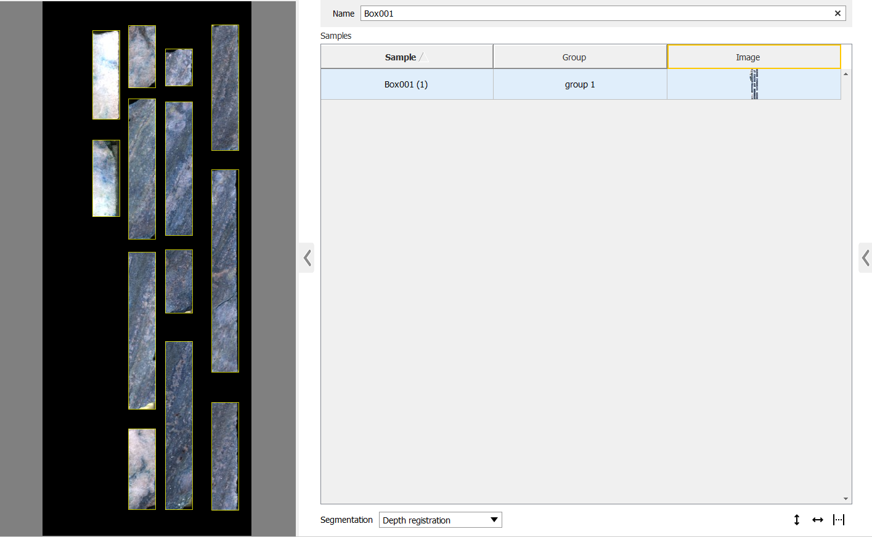This screenshot has width=872, height=537.
Task: Select the pink core segment at bottom
Action: point(142,469)
